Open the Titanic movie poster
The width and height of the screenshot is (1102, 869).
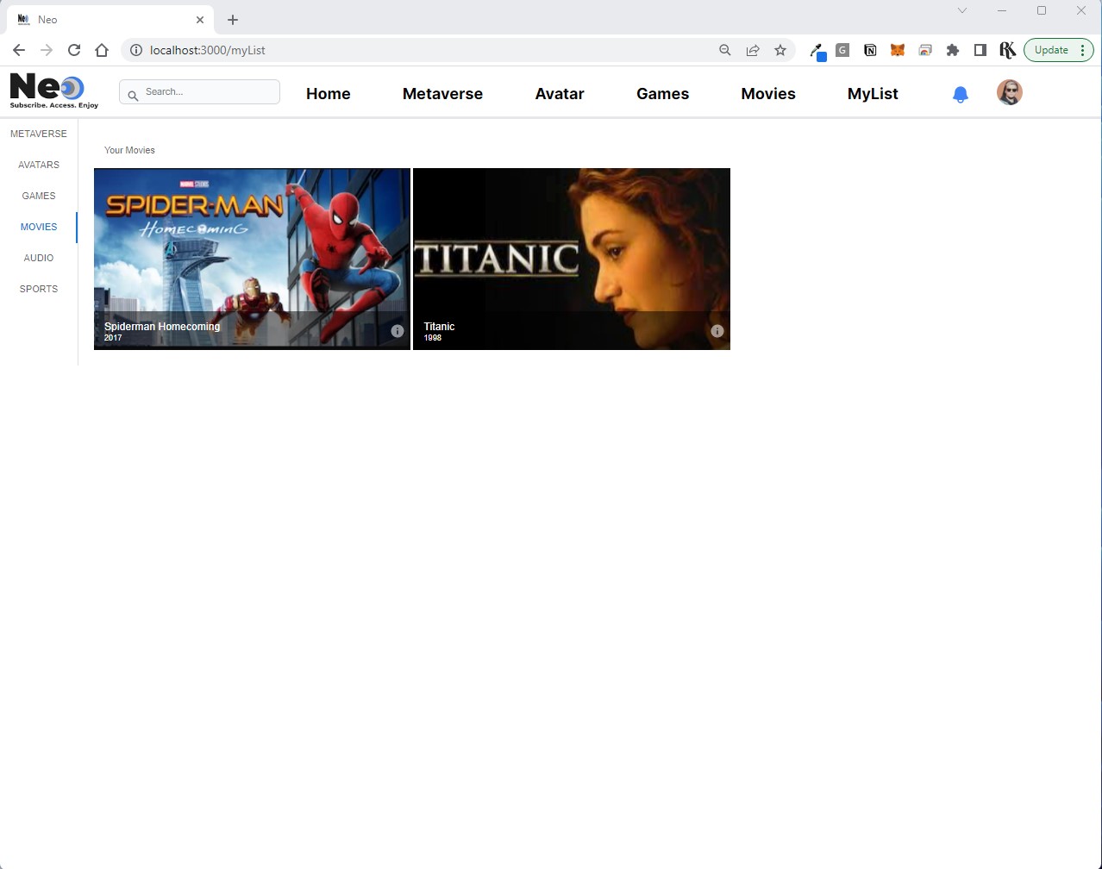(572, 259)
